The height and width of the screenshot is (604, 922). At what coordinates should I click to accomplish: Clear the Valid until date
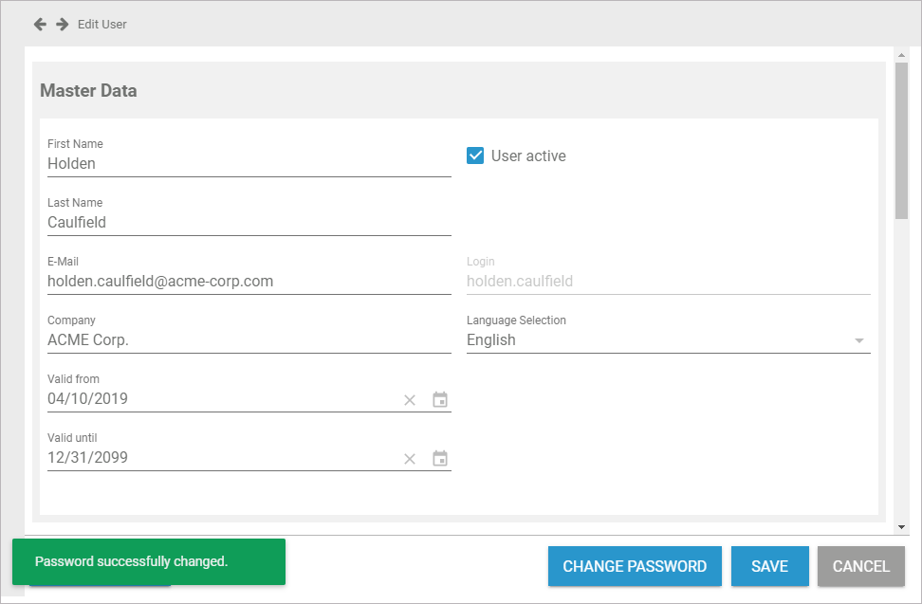(x=410, y=459)
